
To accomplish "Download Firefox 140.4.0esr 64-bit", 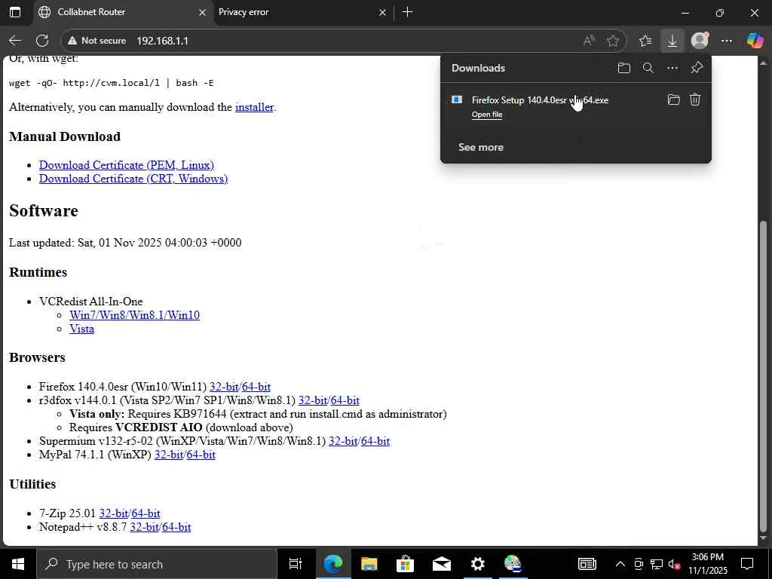I will click(x=256, y=387).
